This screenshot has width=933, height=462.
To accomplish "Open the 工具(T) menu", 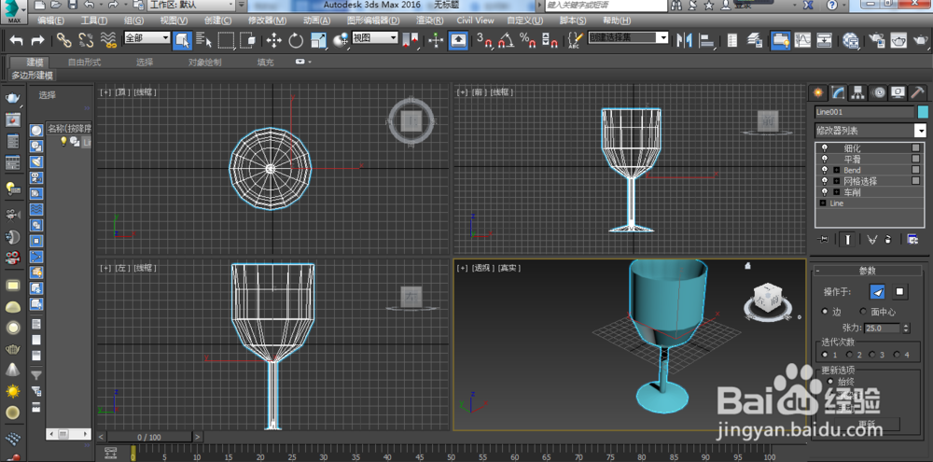I will [x=93, y=21].
